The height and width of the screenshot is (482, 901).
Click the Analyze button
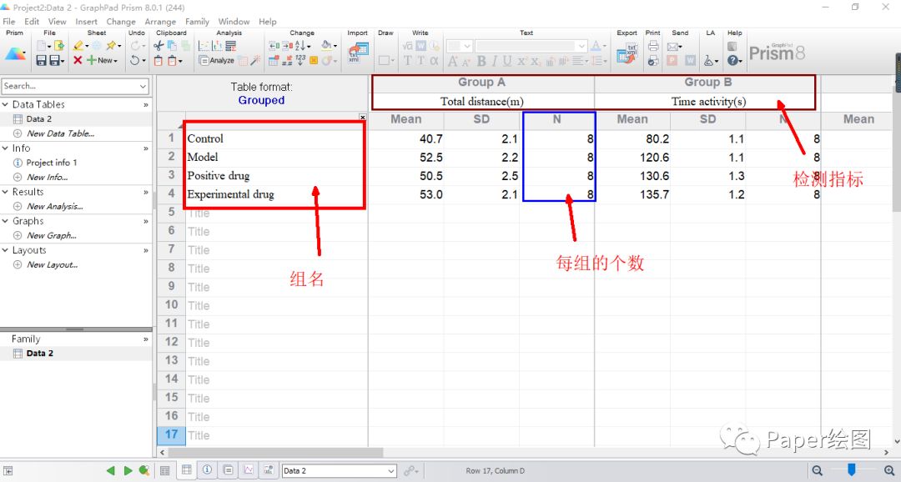216,60
